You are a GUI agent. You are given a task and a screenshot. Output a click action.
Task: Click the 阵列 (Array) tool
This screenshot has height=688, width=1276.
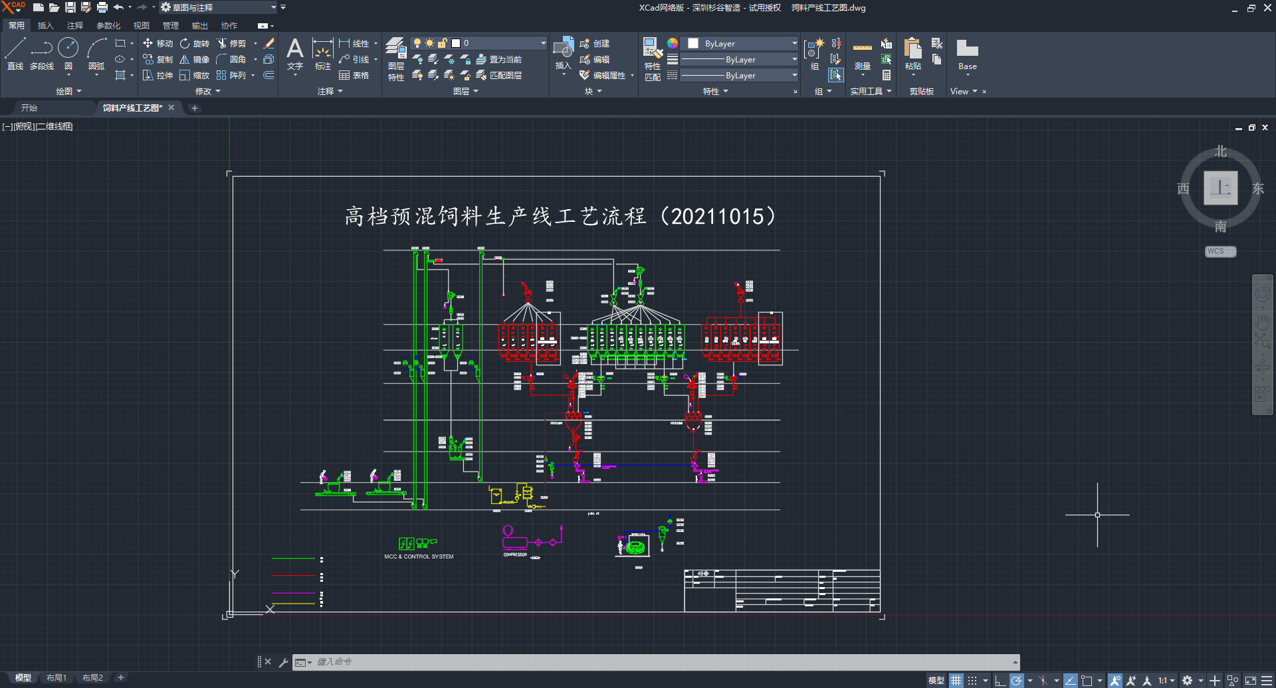click(231, 75)
